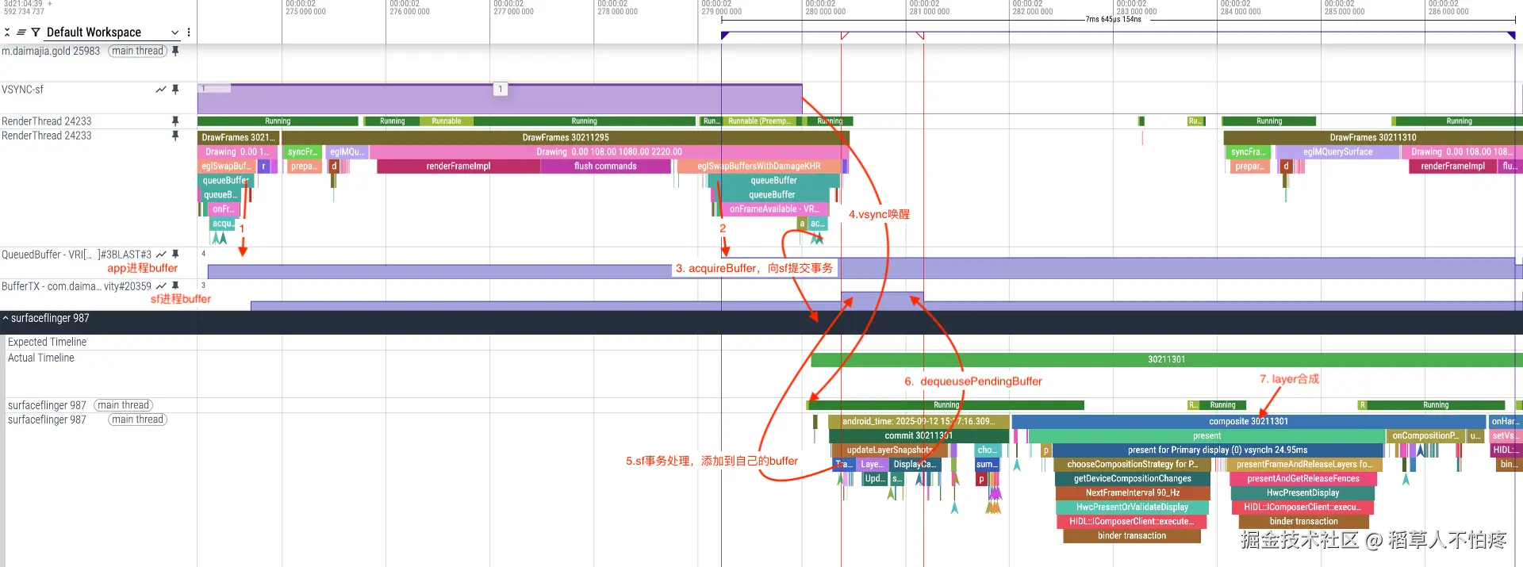
Task: Select the HwcPresentOrValidateDisplay slice
Action: click(x=1132, y=507)
